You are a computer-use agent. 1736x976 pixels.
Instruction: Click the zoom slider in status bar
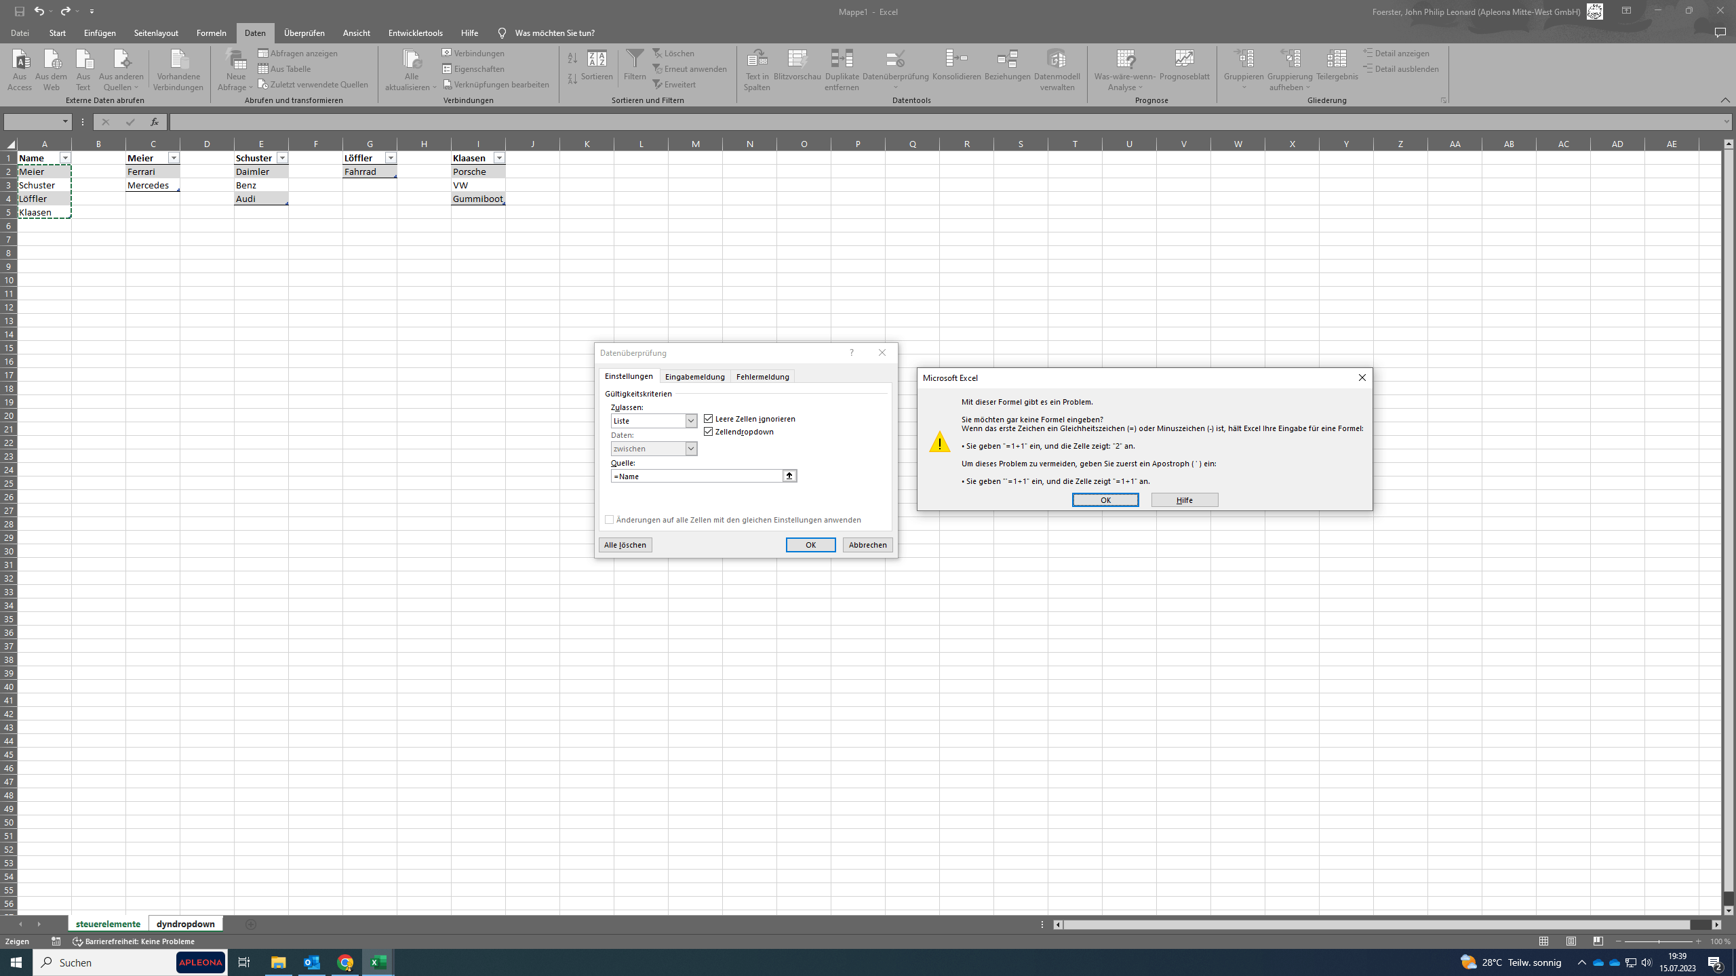pos(1659,941)
